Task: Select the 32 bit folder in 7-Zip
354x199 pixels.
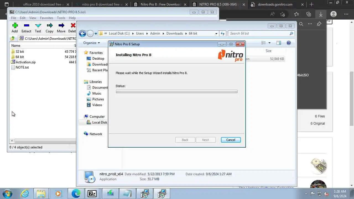Action: tap(20, 51)
